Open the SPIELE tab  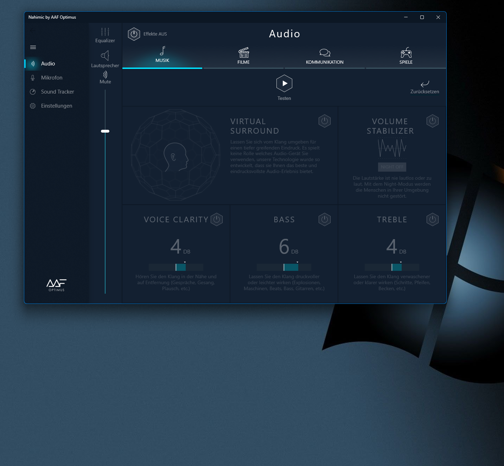click(406, 56)
